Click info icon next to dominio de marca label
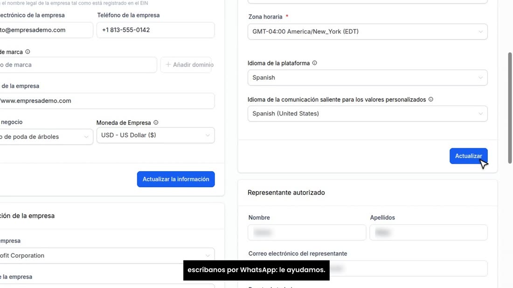This screenshot has height=288, width=513. click(28, 52)
